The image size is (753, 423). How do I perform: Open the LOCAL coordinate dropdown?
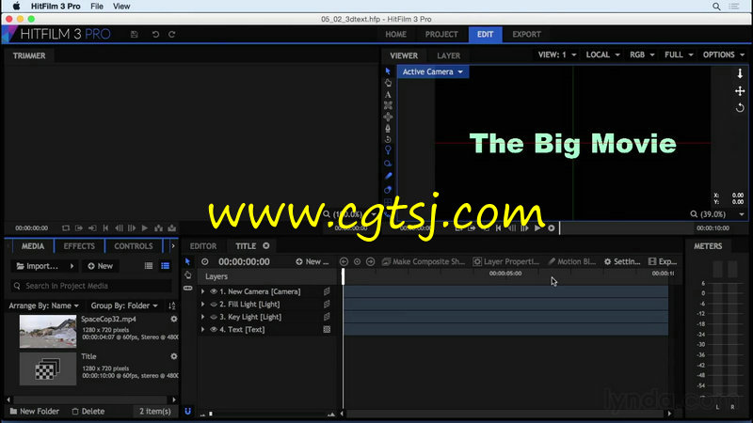coord(602,55)
